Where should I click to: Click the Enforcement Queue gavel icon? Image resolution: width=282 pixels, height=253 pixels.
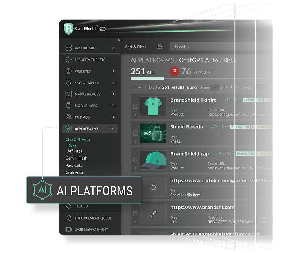coord(68,218)
